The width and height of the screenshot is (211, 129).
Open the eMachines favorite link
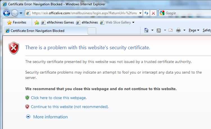(x=90, y=22)
